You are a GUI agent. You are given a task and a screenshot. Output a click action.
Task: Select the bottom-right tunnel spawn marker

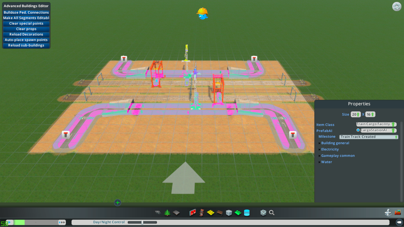(293, 135)
